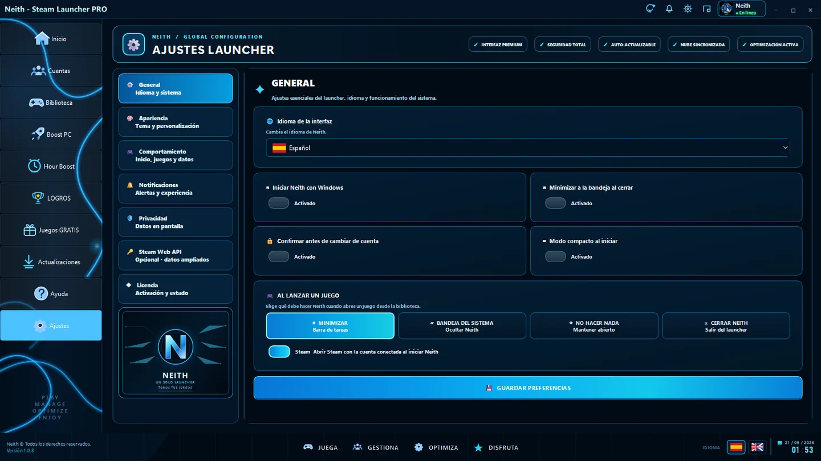
Task: Toggle Iniciar Neith con Windows switch
Action: 279,203
